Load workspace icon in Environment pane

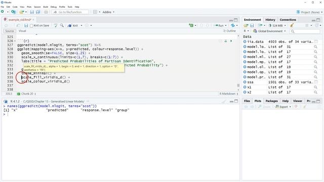click(246, 26)
